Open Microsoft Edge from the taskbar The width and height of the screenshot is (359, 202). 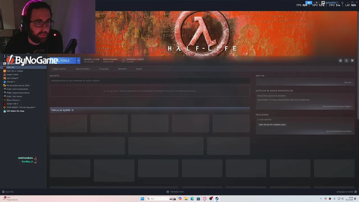pos(192,199)
